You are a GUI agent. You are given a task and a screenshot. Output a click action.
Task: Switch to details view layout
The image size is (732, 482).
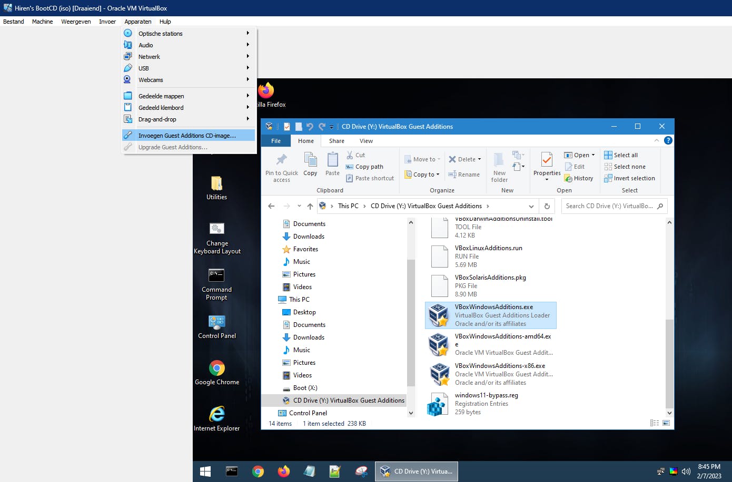pyautogui.click(x=654, y=423)
